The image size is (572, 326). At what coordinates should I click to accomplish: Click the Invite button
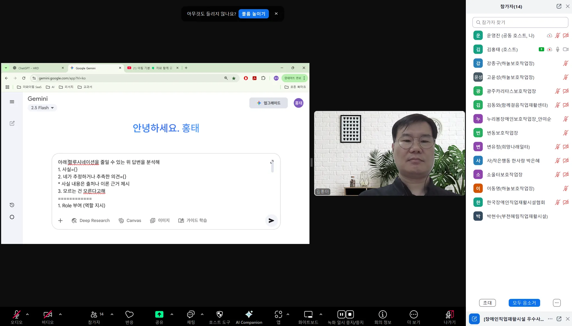(487, 303)
